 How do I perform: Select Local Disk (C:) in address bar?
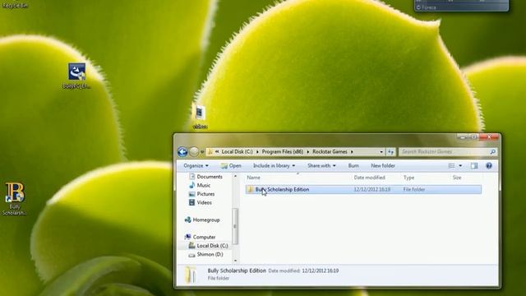pos(237,151)
